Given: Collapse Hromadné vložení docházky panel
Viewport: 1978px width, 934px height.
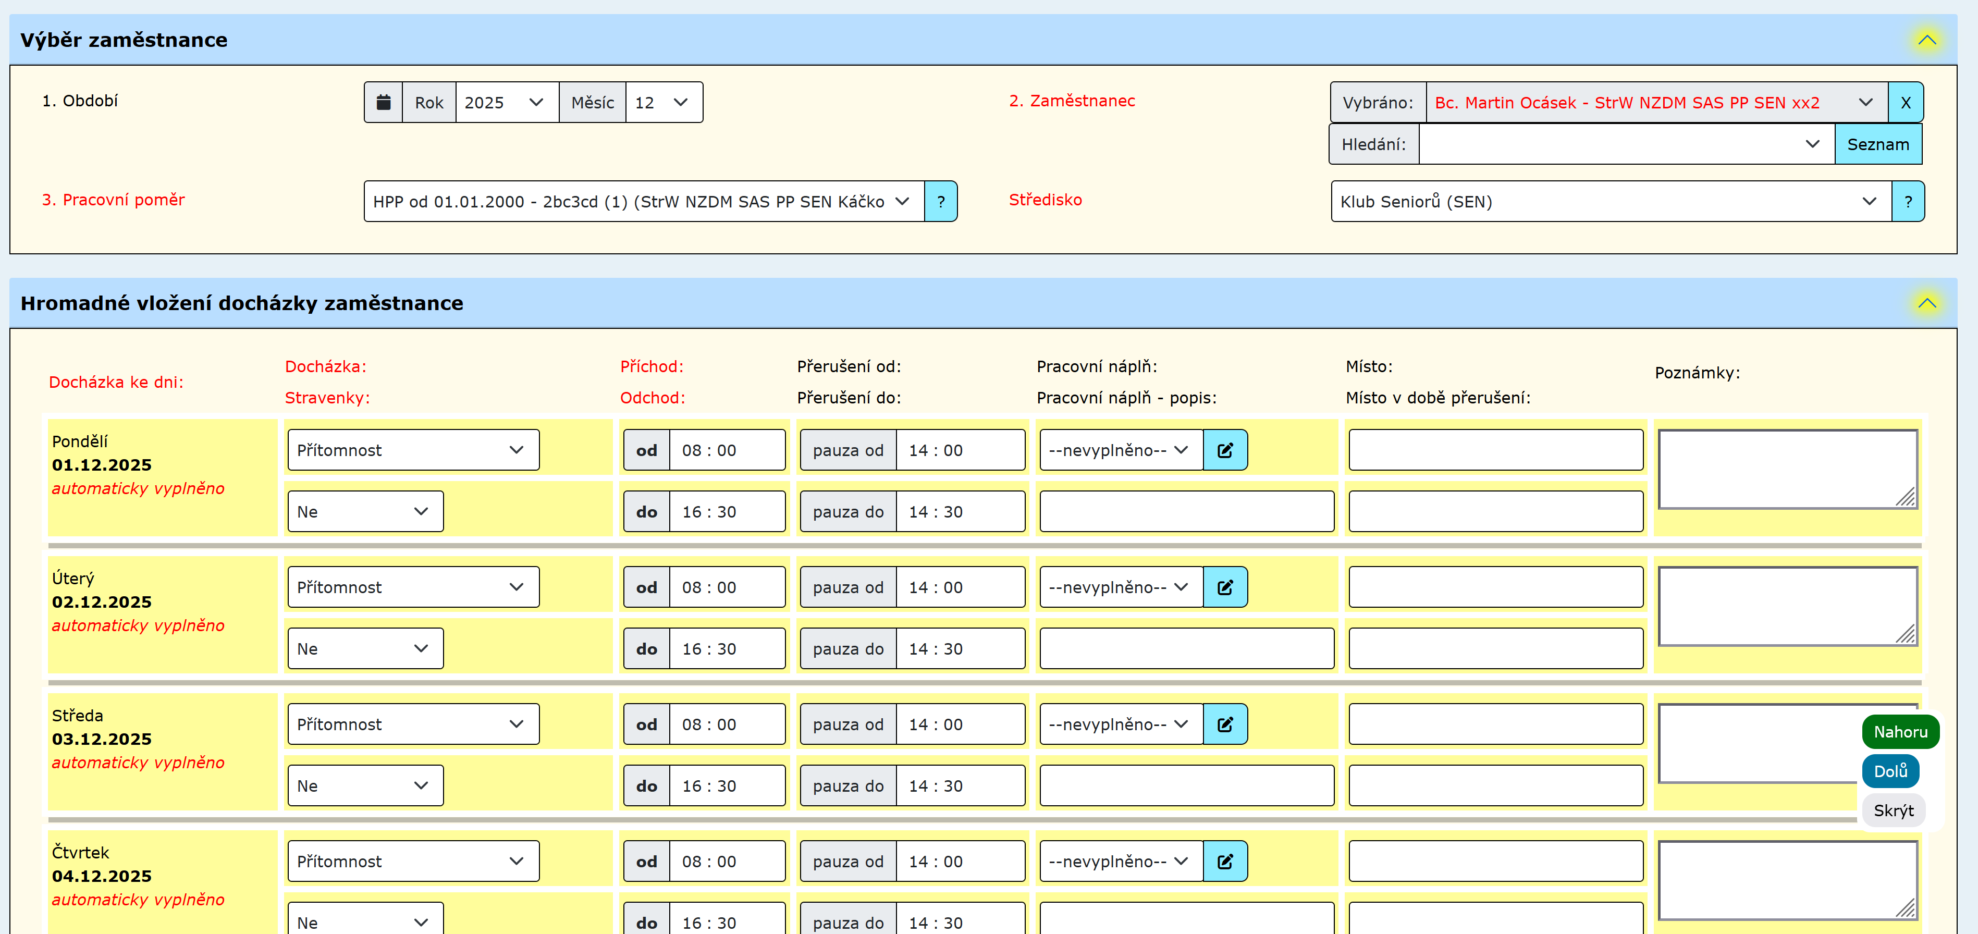Looking at the screenshot, I should [1926, 303].
